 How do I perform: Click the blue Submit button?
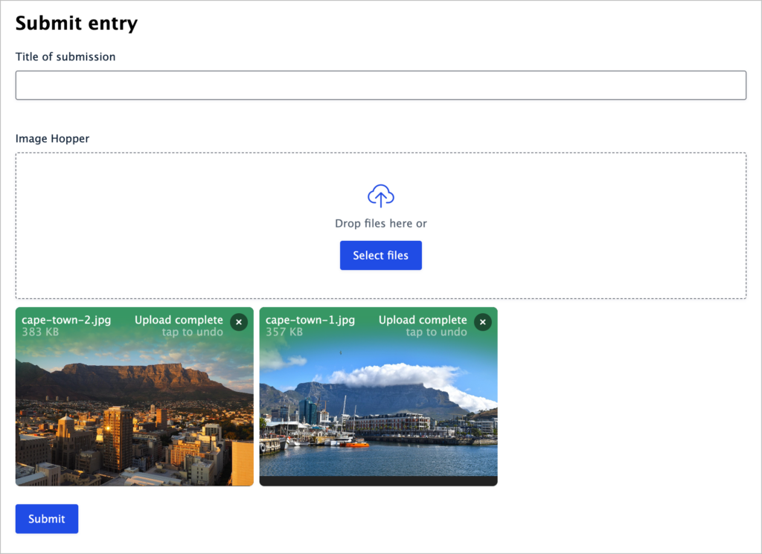[x=47, y=518]
